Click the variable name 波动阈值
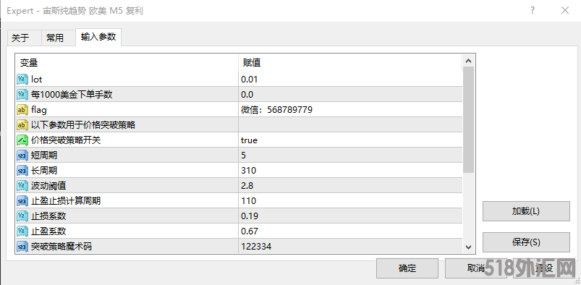The height and width of the screenshot is (285, 581). (48, 186)
